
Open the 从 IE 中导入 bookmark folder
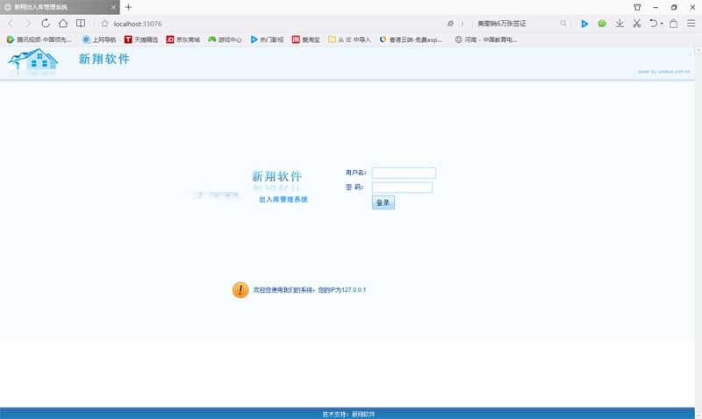tap(349, 39)
